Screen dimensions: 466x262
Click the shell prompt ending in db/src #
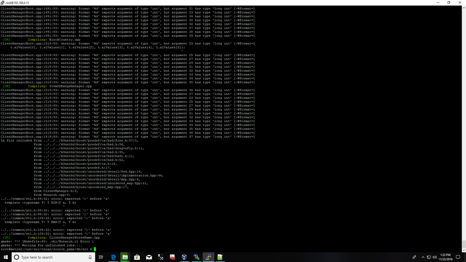(46, 249)
